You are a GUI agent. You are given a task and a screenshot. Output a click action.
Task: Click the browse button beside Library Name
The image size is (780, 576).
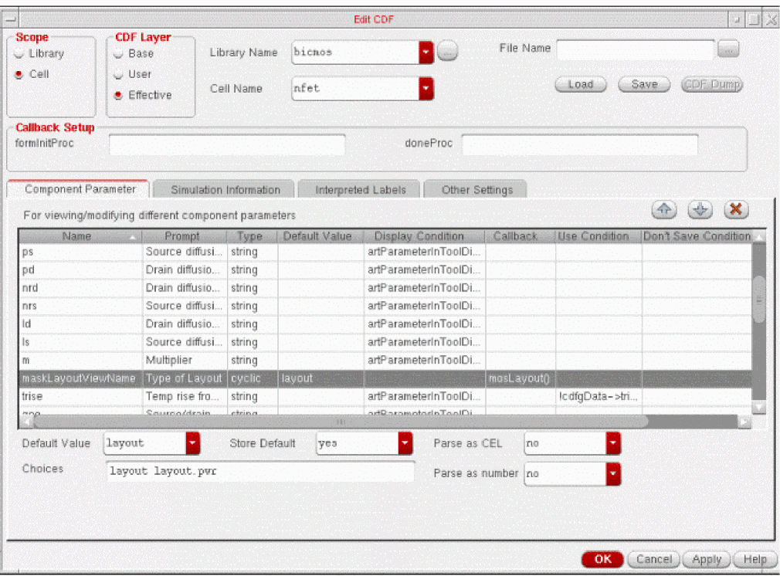[x=447, y=52]
